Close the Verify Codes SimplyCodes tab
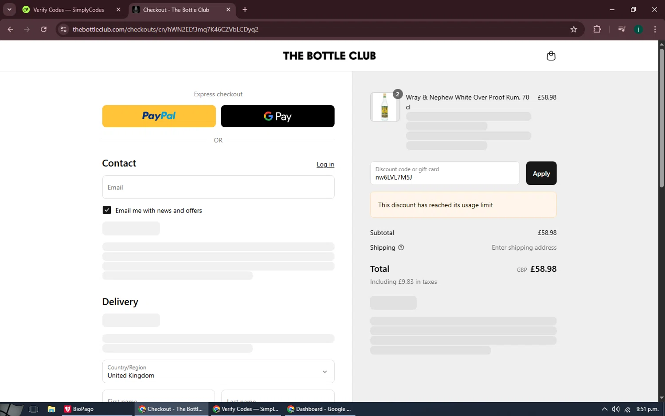Viewport: 665px width, 416px height. (x=118, y=9)
